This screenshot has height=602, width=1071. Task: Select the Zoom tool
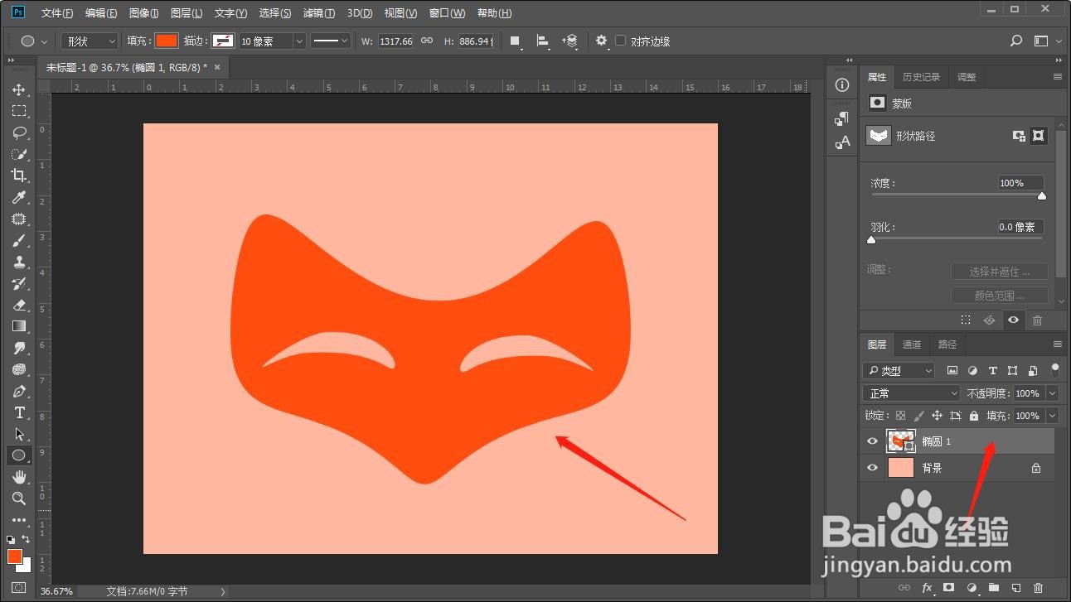click(x=18, y=498)
